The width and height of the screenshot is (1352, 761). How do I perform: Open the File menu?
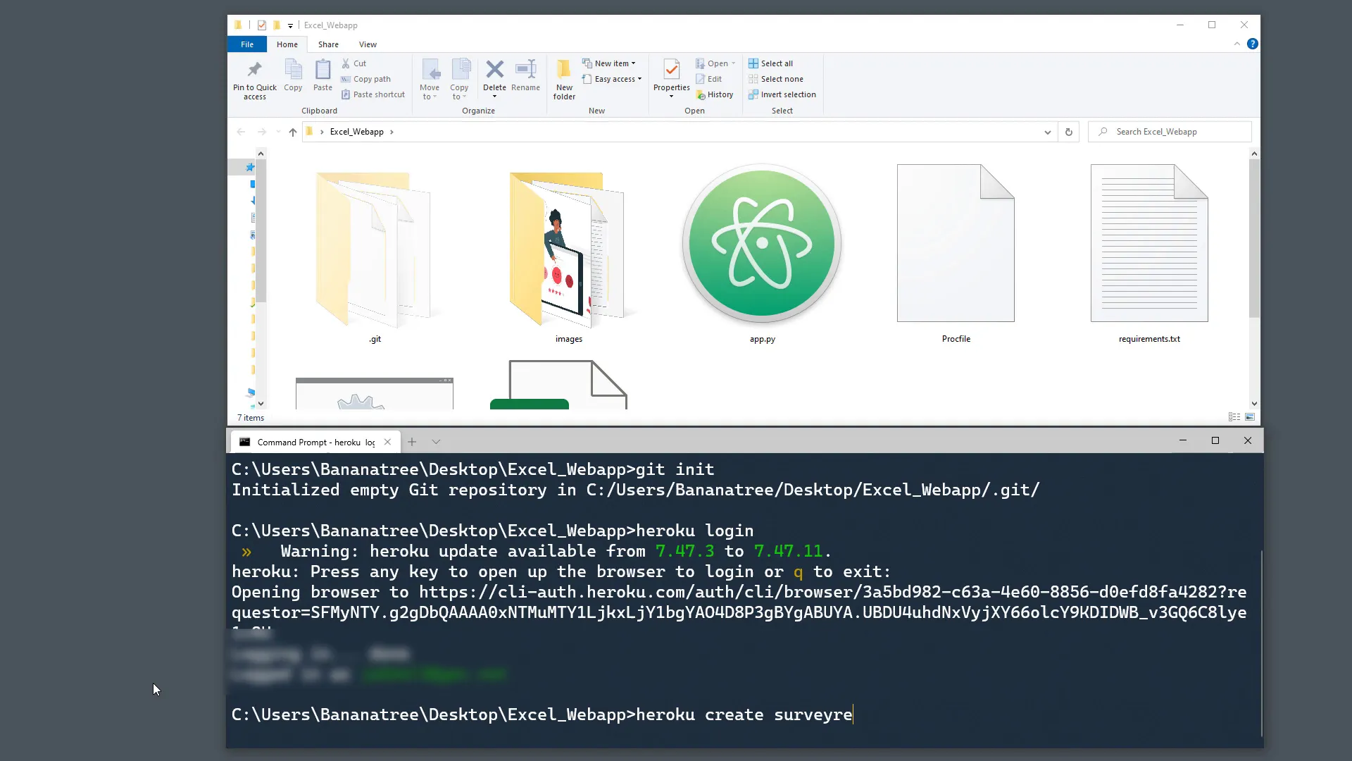247,44
